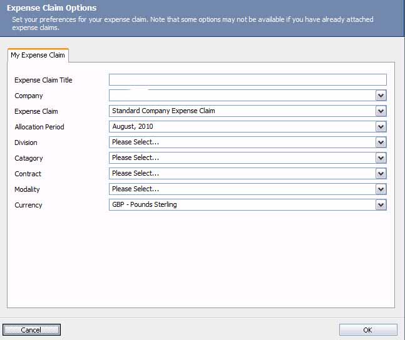Open the Catagory dropdown arrow
The height and width of the screenshot is (340, 405).
click(x=381, y=158)
